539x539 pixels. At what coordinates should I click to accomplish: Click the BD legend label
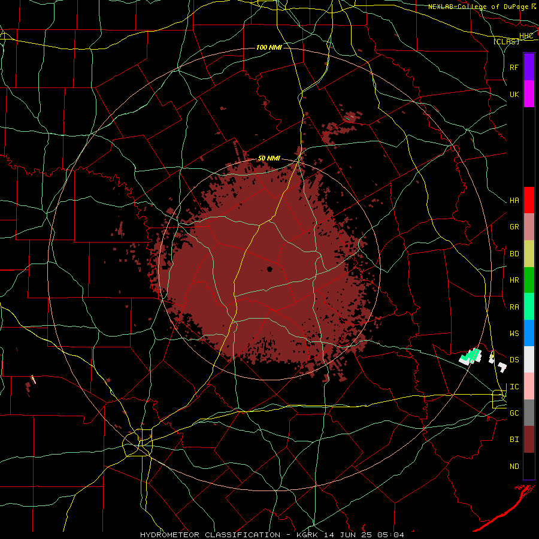click(x=514, y=254)
